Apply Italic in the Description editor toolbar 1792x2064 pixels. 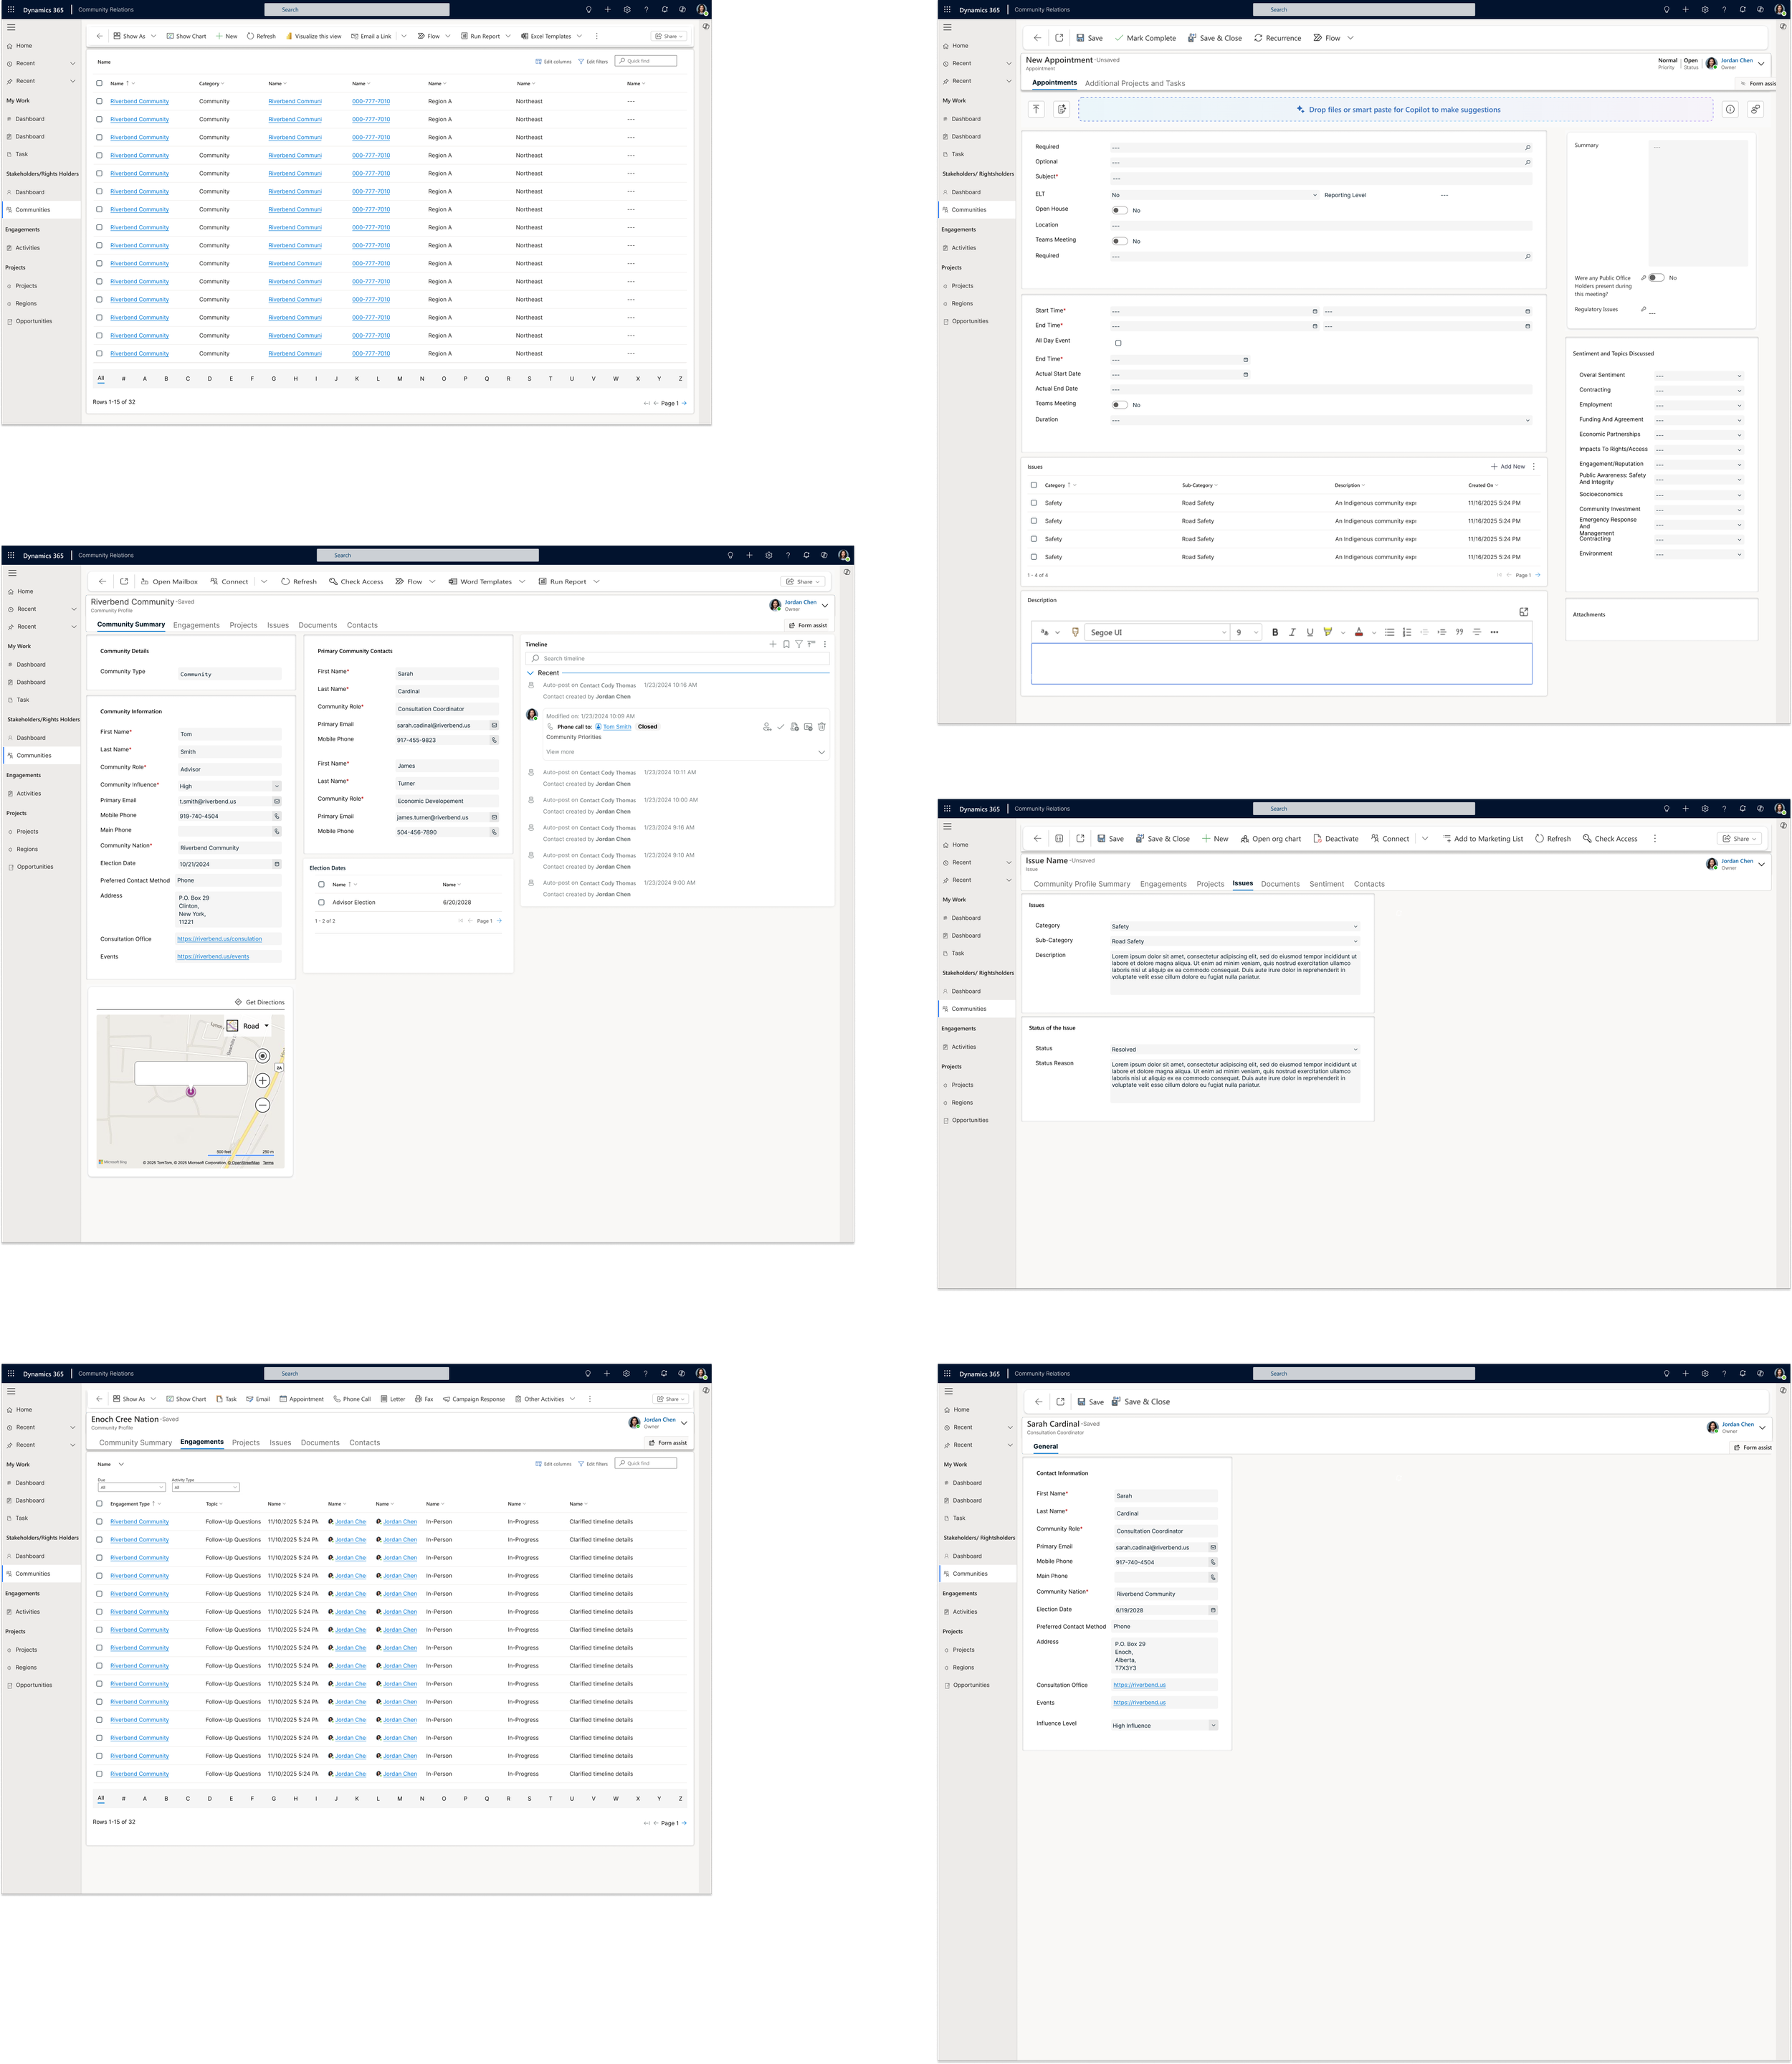click(x=1292, y=632)
